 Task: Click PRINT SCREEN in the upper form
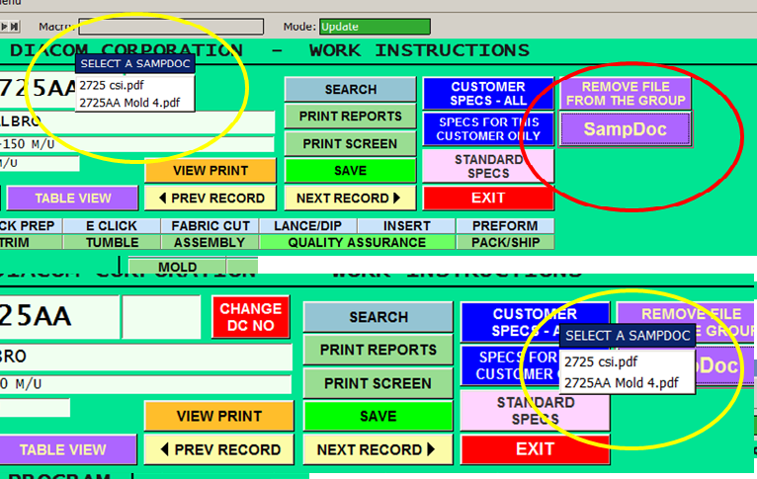[351, 144]
